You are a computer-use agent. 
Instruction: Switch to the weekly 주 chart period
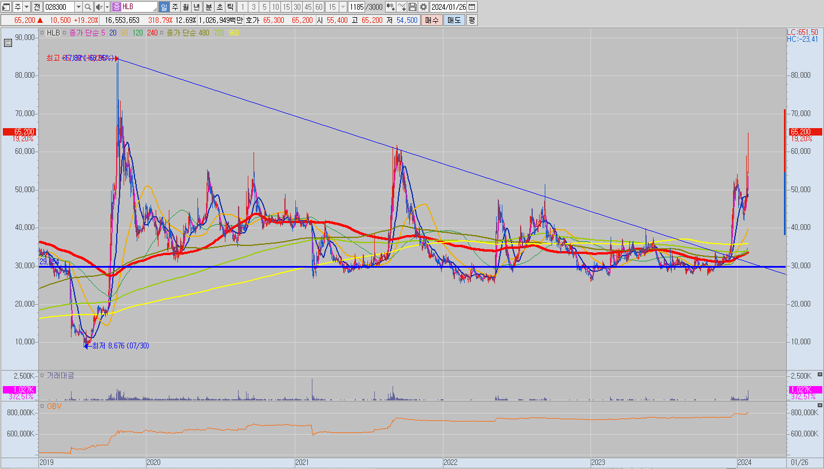175,7
